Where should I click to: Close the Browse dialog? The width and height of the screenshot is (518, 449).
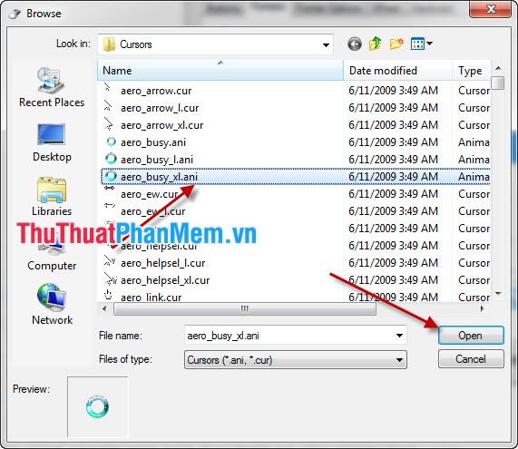pos(491,9)
